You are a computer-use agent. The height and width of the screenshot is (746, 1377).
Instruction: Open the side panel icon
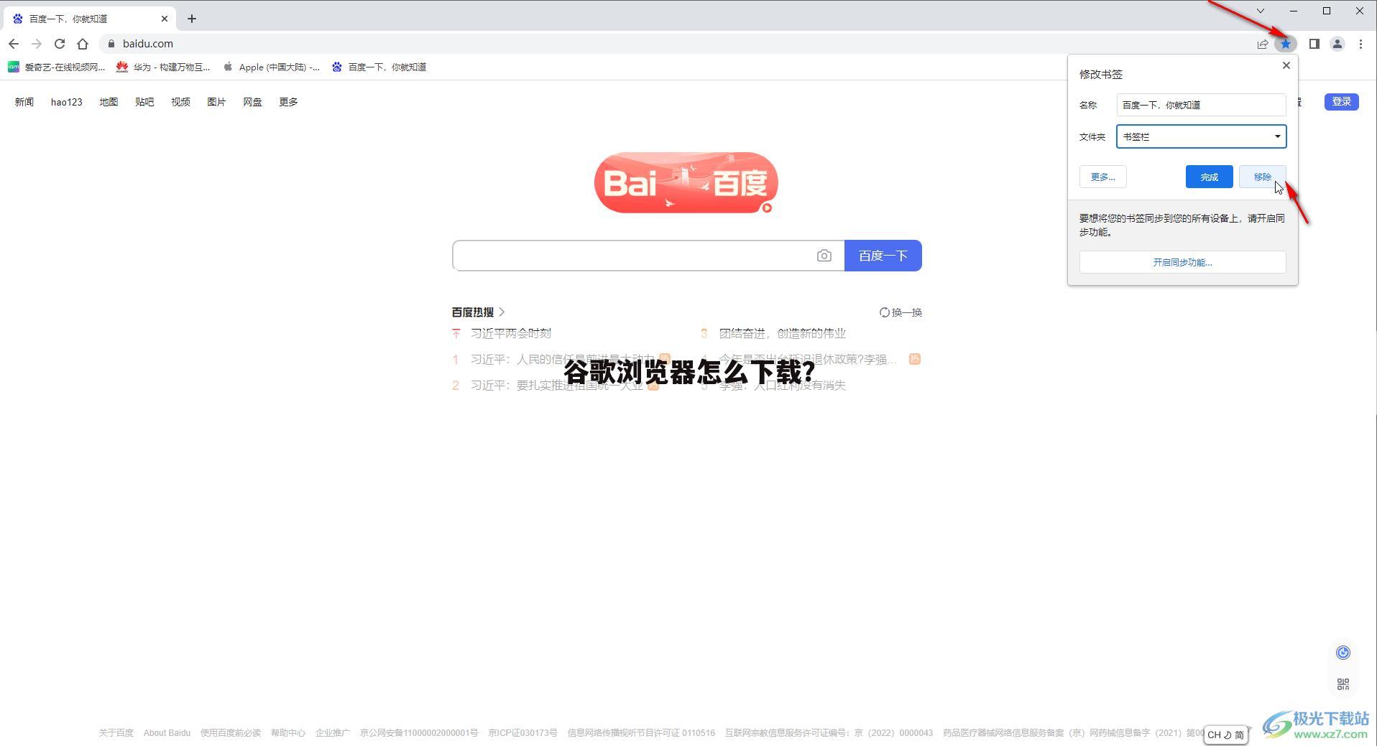pyautogui.click(x=1314, y=44)
